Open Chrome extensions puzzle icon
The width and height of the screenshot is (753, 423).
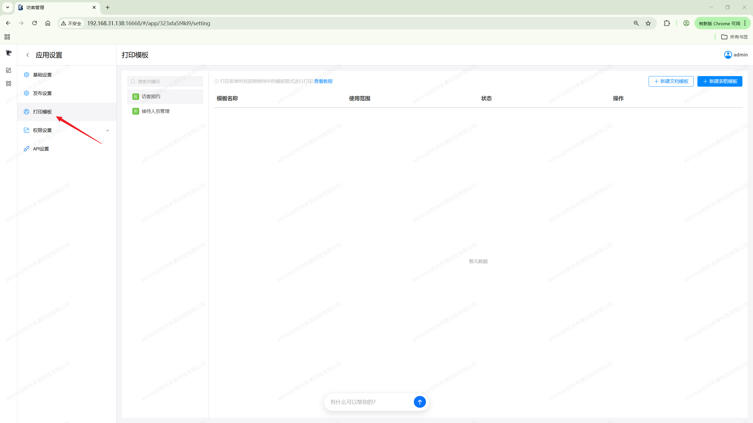pyautogui.click(x=667, y=23)
